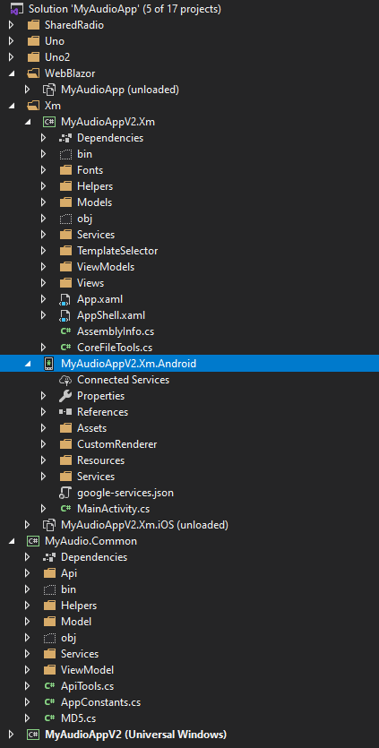
Task: Click the C# file icon for CoreFileTools.cs
Action: pyautogui.click(x=65, y=348)
